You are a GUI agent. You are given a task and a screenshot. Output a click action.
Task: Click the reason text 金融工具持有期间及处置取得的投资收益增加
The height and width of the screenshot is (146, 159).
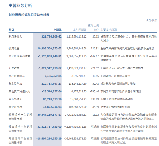(127, 48)
